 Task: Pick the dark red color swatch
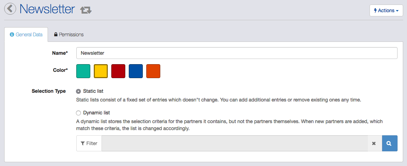click(118, 71)
